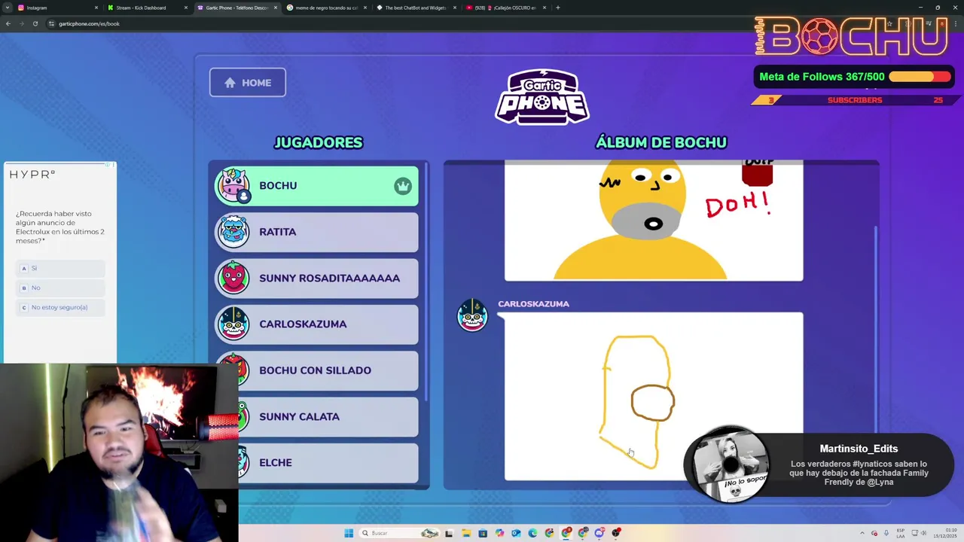964x542 pixels.
Task: Open Copilot from the taskbar
Action: click(x=499, y=533)
